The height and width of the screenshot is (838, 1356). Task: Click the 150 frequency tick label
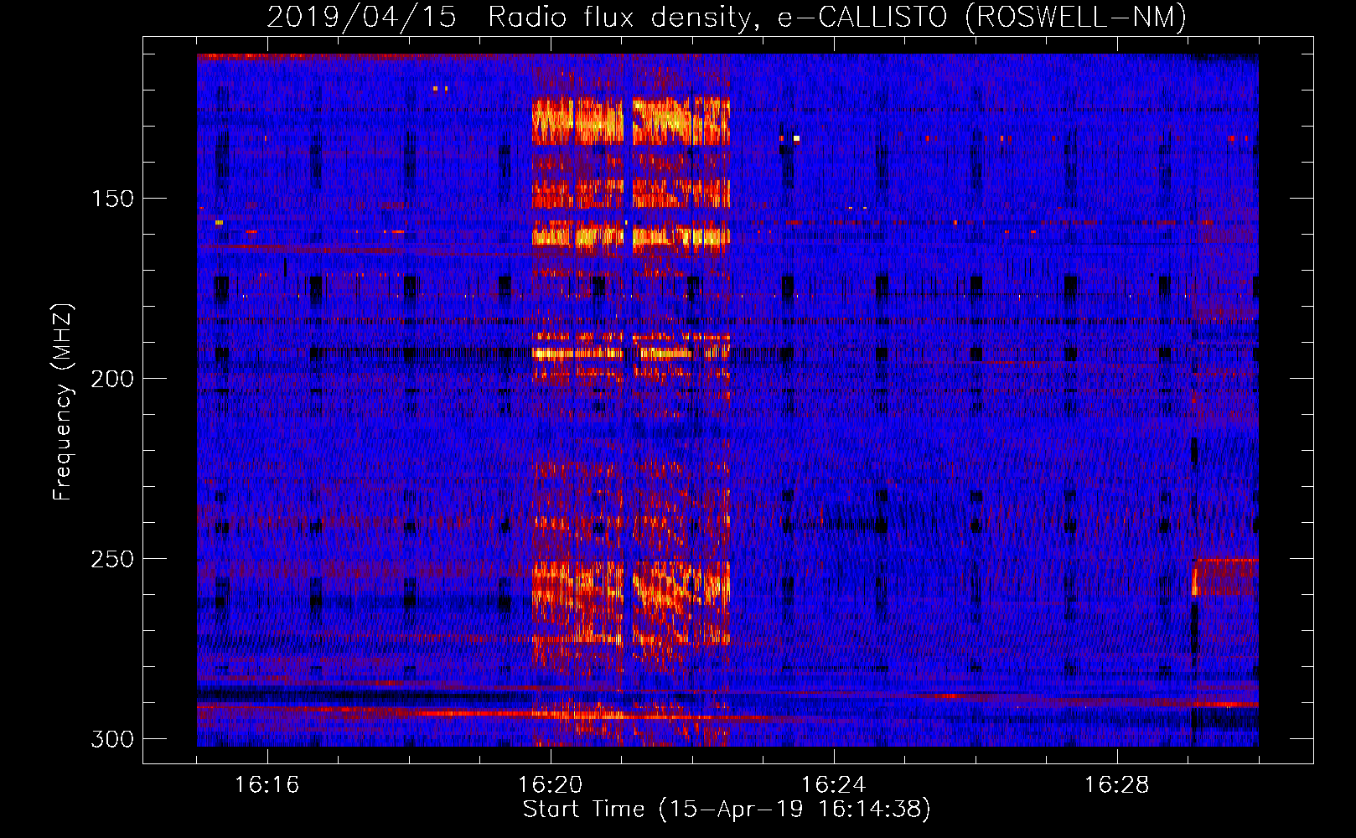(x=111, y=199)
